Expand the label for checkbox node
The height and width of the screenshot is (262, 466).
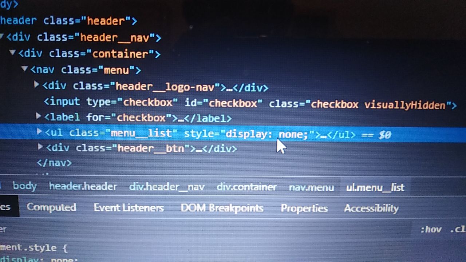pyautogui.click(x=38, y=116)
